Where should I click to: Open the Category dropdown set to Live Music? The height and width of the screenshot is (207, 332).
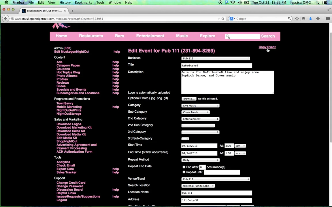200,106
